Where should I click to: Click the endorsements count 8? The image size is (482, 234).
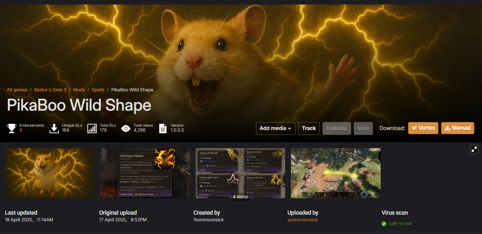pos(21,130)
